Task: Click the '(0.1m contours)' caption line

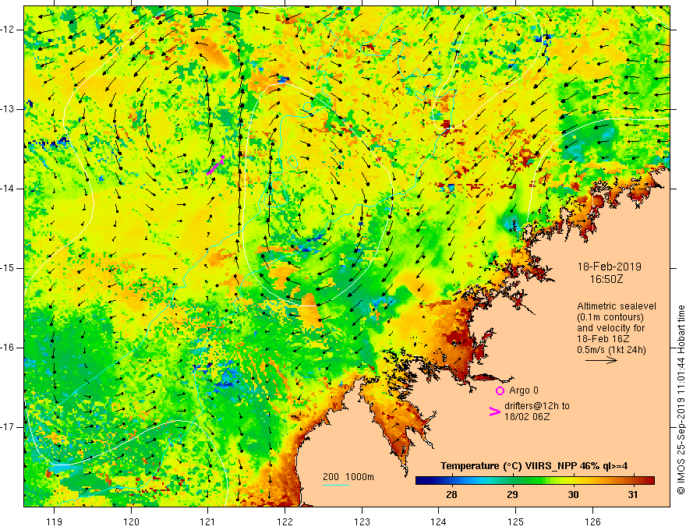Action: point(610,317)
